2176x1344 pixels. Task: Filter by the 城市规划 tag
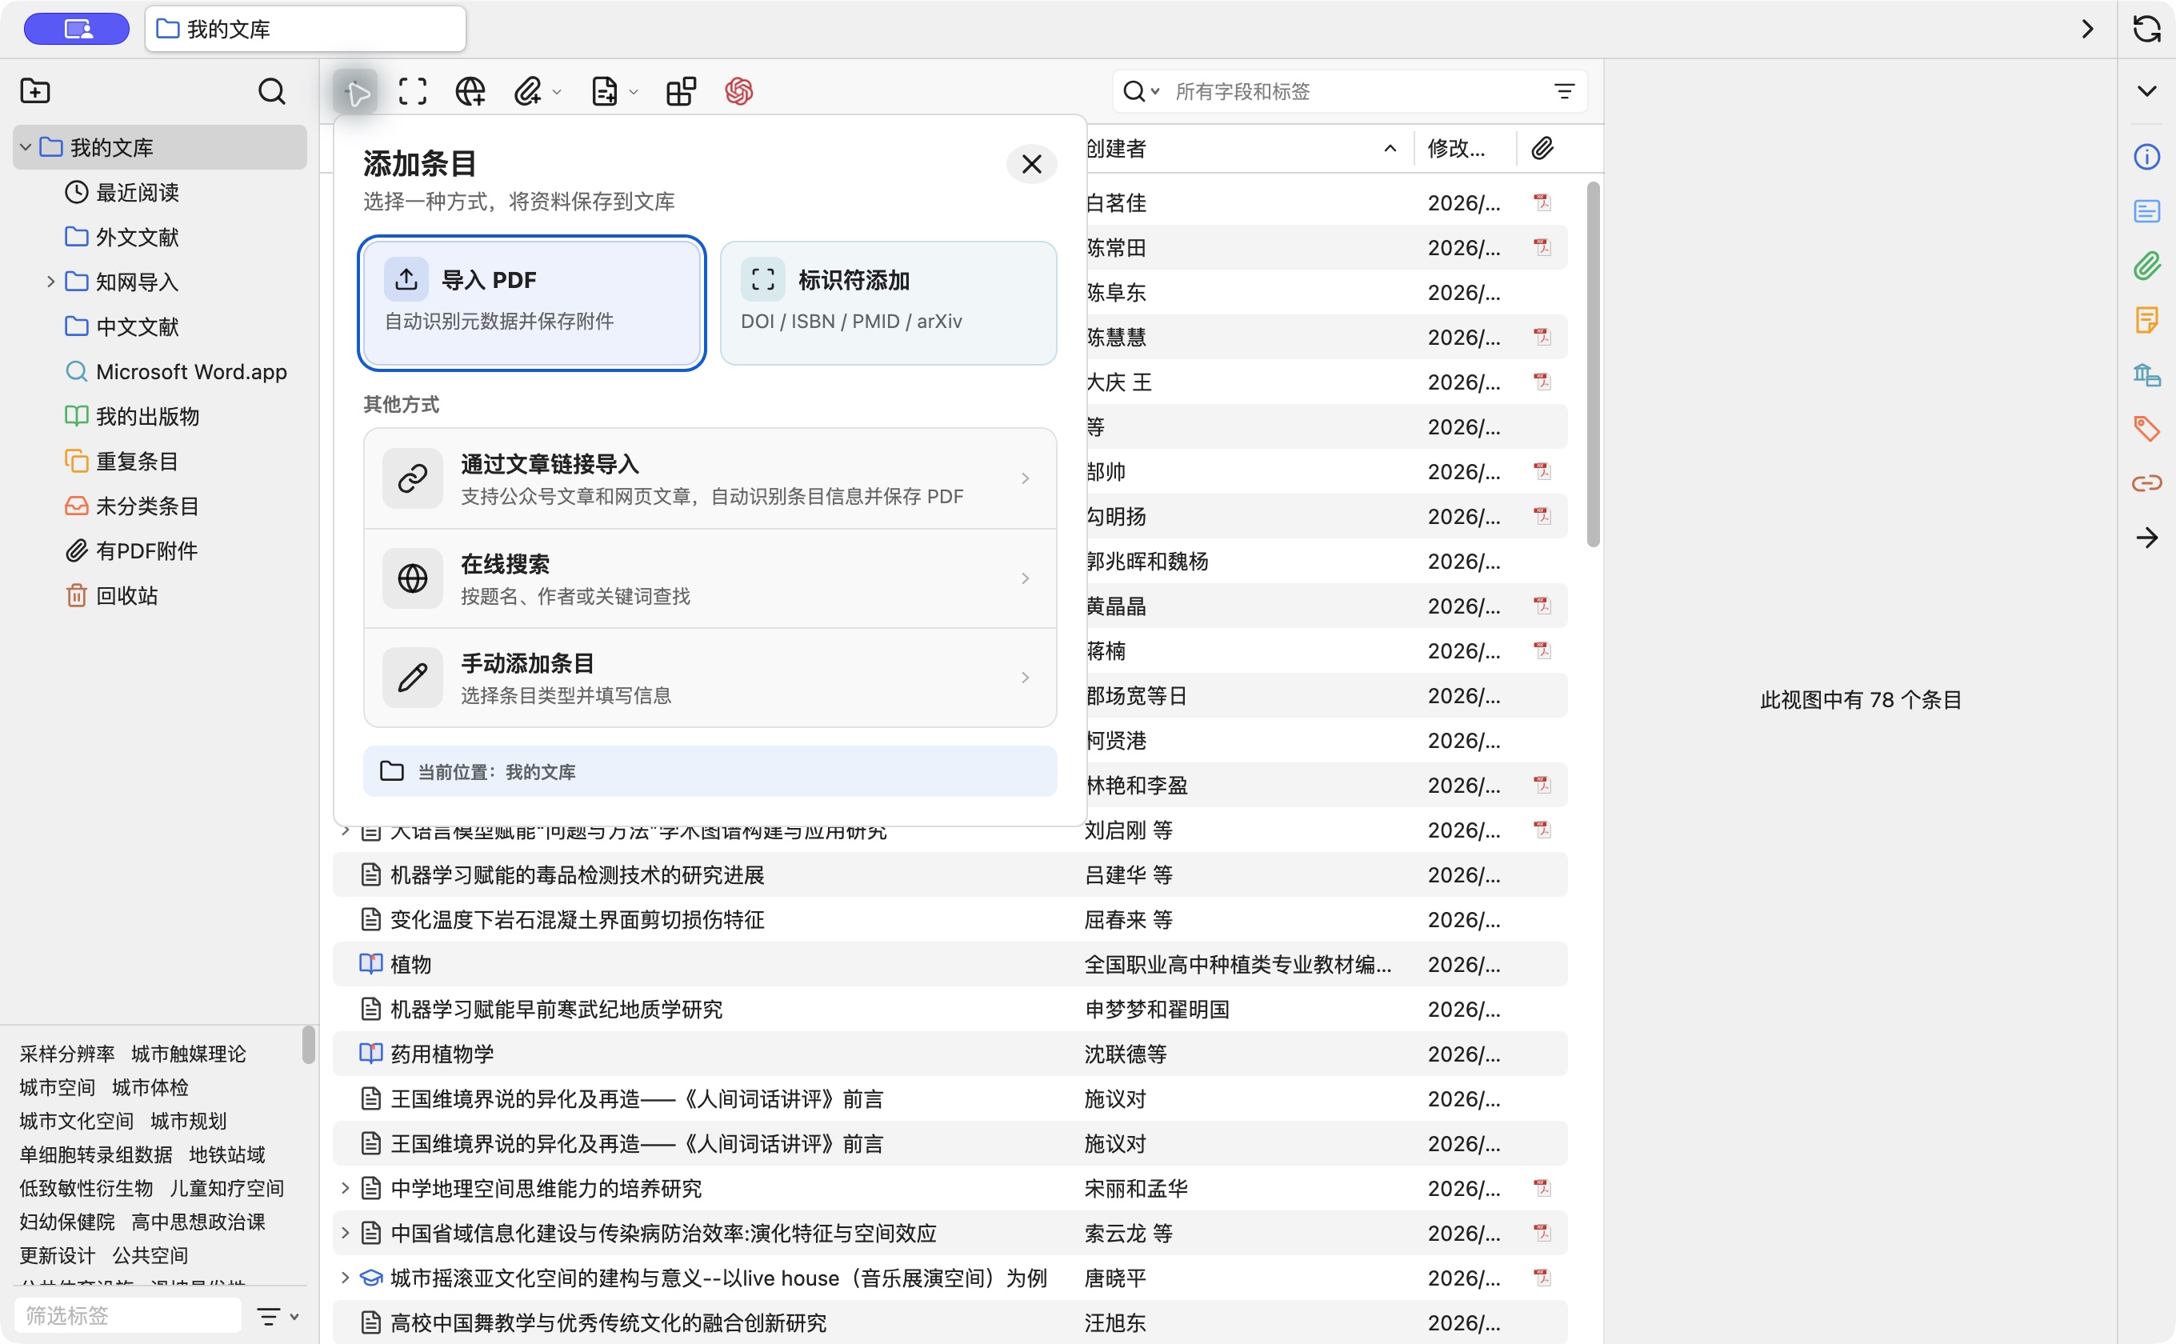coord(189,1121)
